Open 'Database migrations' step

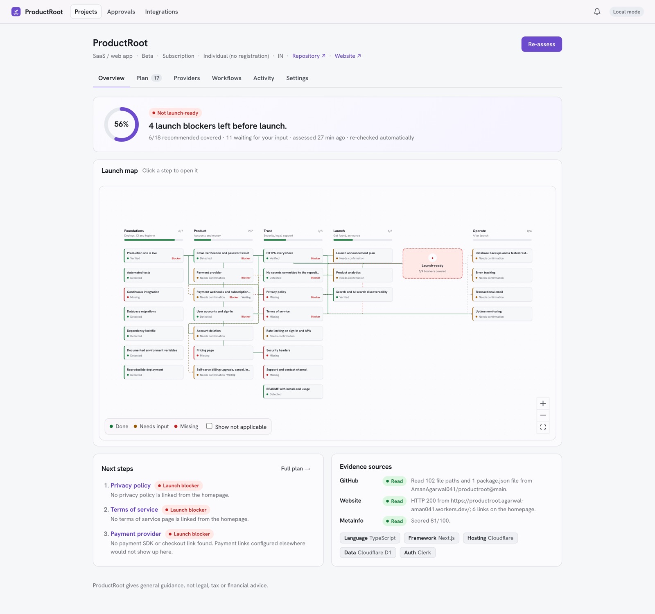click(154, 314)
